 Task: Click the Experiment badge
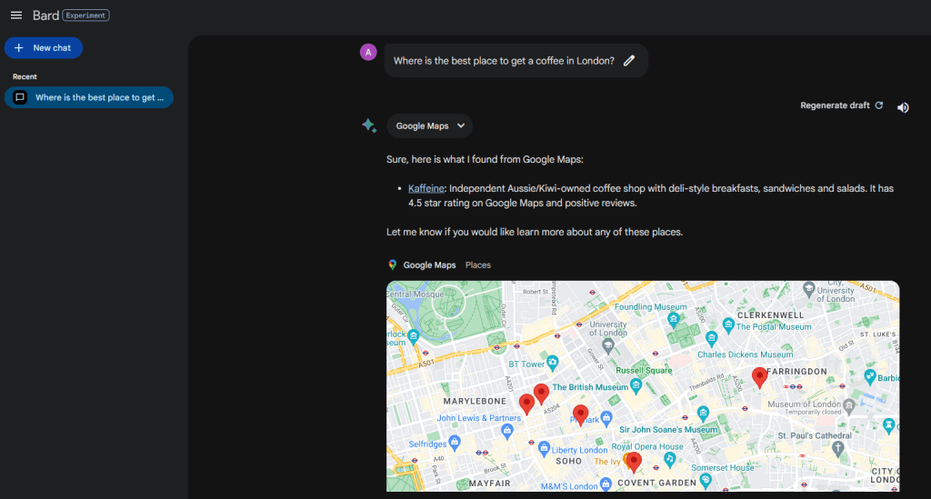85,15
